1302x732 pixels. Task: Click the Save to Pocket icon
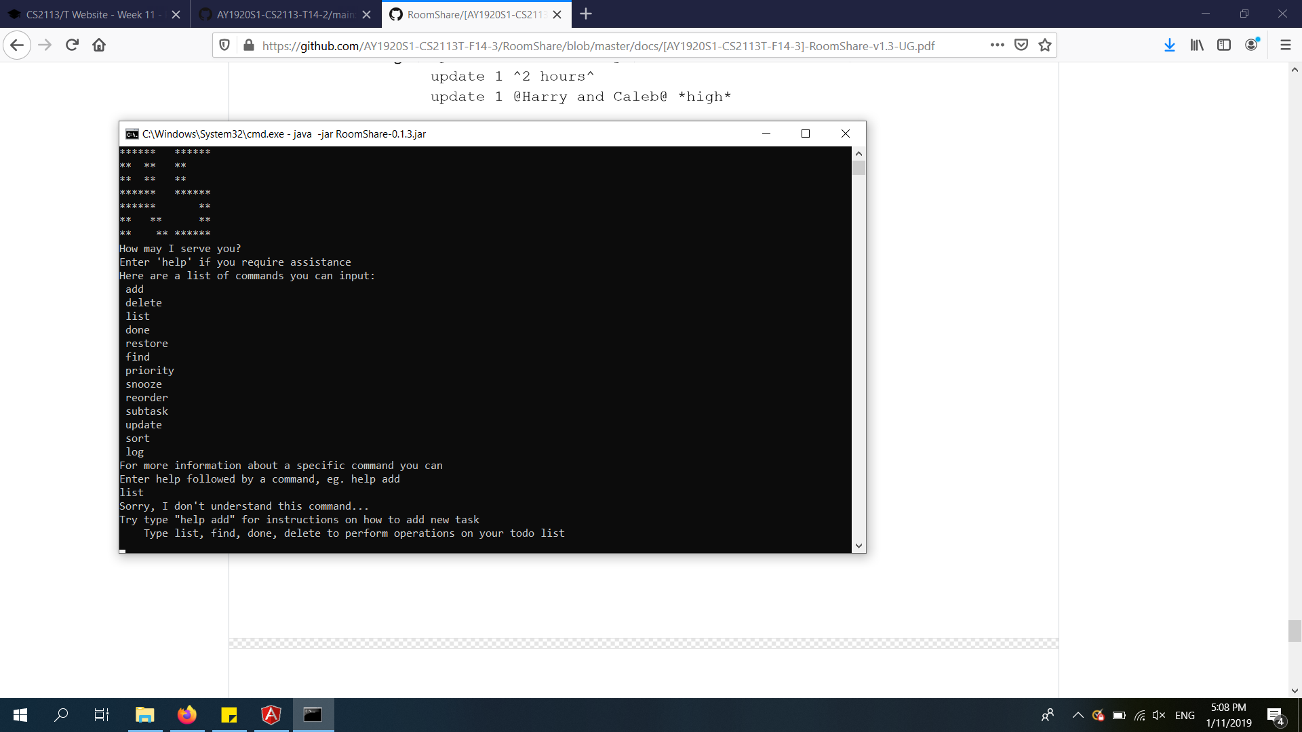coord(1021,45)
